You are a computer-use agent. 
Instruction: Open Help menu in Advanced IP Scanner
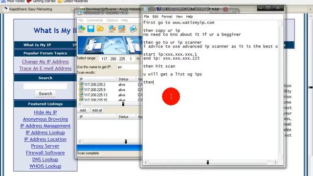tap(125, 21)
